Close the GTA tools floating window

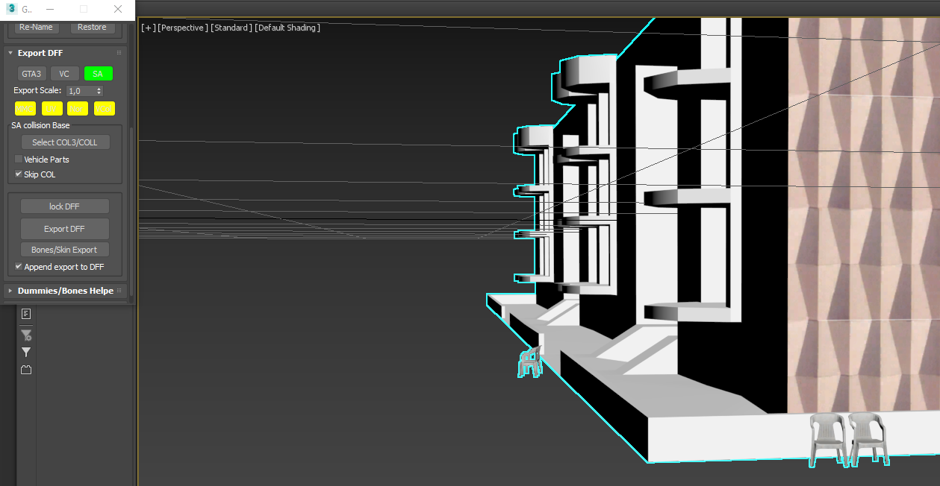tap(118, 9)
